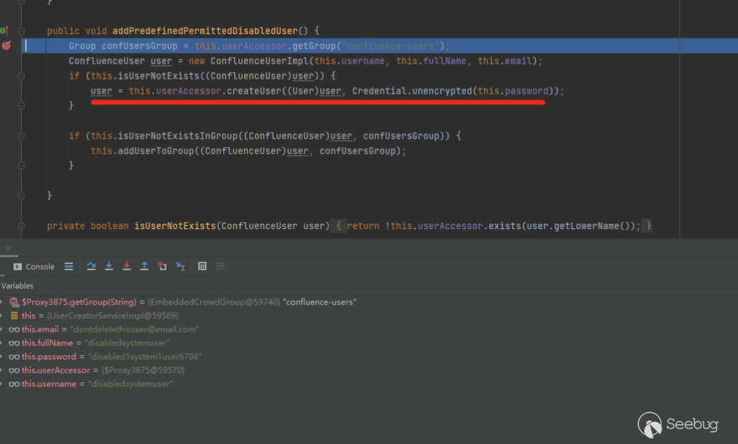The width and height of the screenshot is (738, 444).
Task: Click the implements-method gutter marker
Action: point(3,31)
